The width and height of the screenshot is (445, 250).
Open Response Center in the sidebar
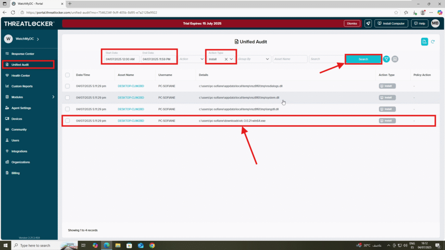[x=23, y=54]
